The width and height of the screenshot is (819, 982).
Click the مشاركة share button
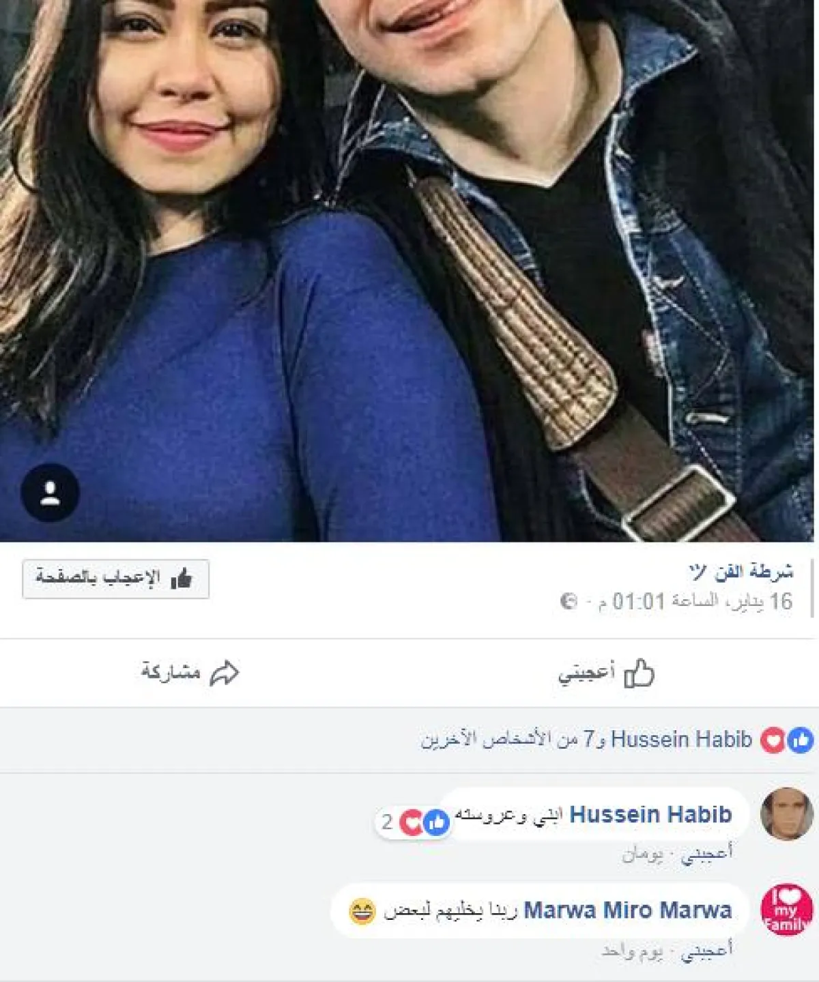click(x=190, y=673)
